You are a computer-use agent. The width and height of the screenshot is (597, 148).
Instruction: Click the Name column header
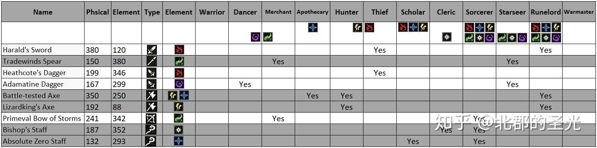pos(43,12)
